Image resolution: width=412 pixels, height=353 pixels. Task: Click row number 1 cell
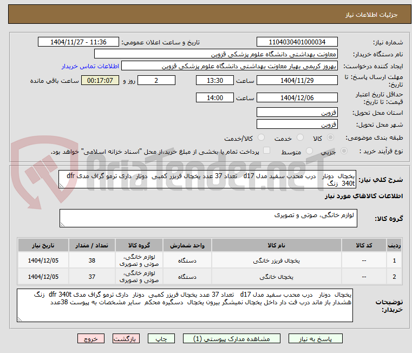pyautogui.click(x=394, y=260)
